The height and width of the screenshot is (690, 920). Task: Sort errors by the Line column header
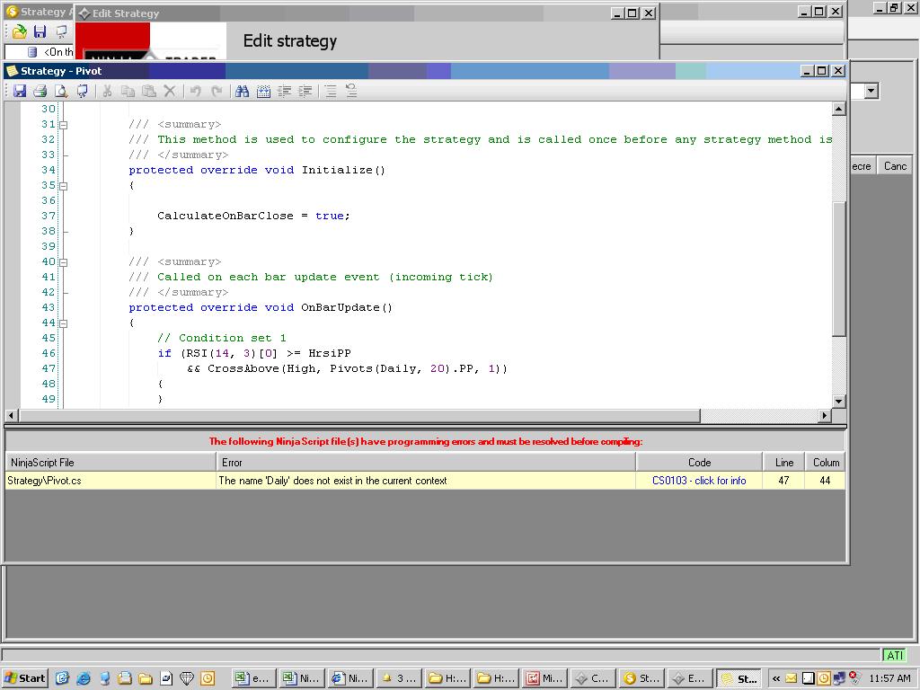784,463
